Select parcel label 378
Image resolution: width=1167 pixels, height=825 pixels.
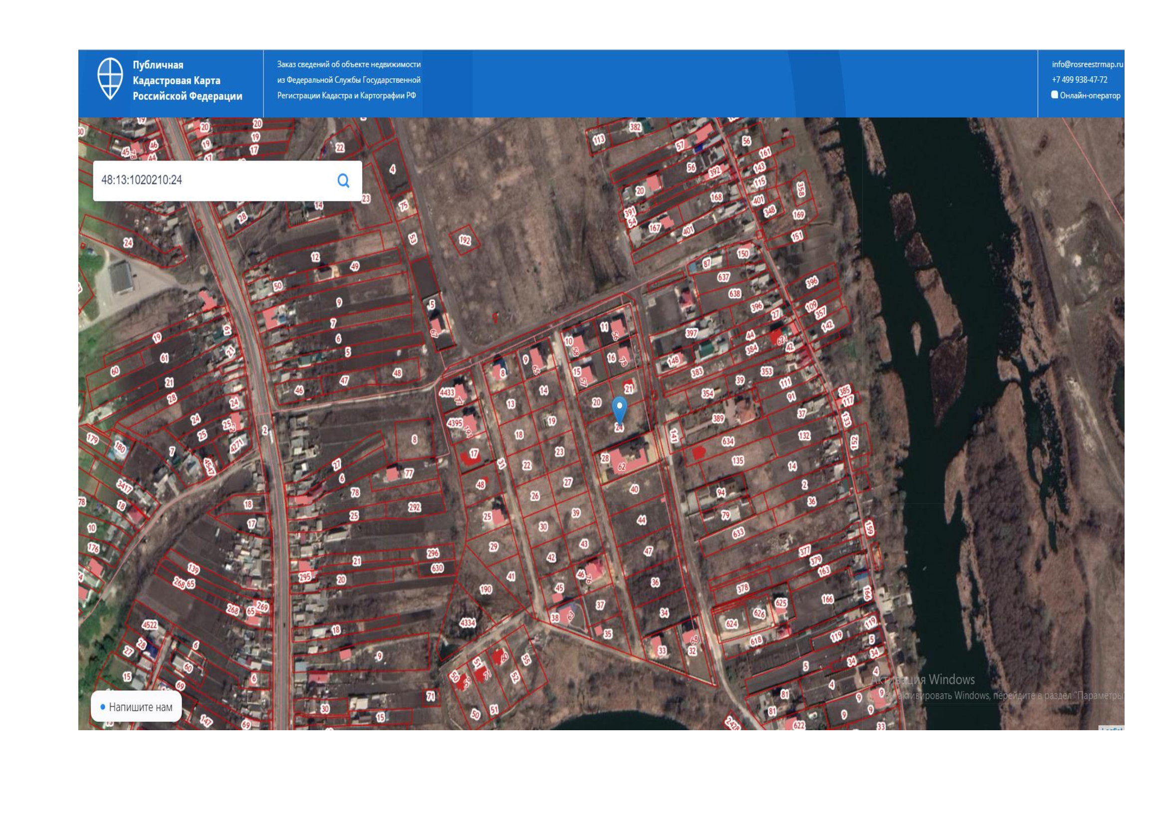[x=742, y=588]
